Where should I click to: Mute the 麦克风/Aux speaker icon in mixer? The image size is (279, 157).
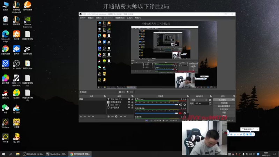pyautogui.click(x=180, y=105)
